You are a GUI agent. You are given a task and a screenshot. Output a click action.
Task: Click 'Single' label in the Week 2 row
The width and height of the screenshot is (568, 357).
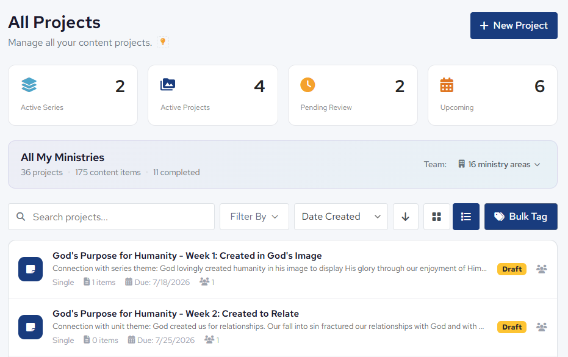(x=63, y=341)
